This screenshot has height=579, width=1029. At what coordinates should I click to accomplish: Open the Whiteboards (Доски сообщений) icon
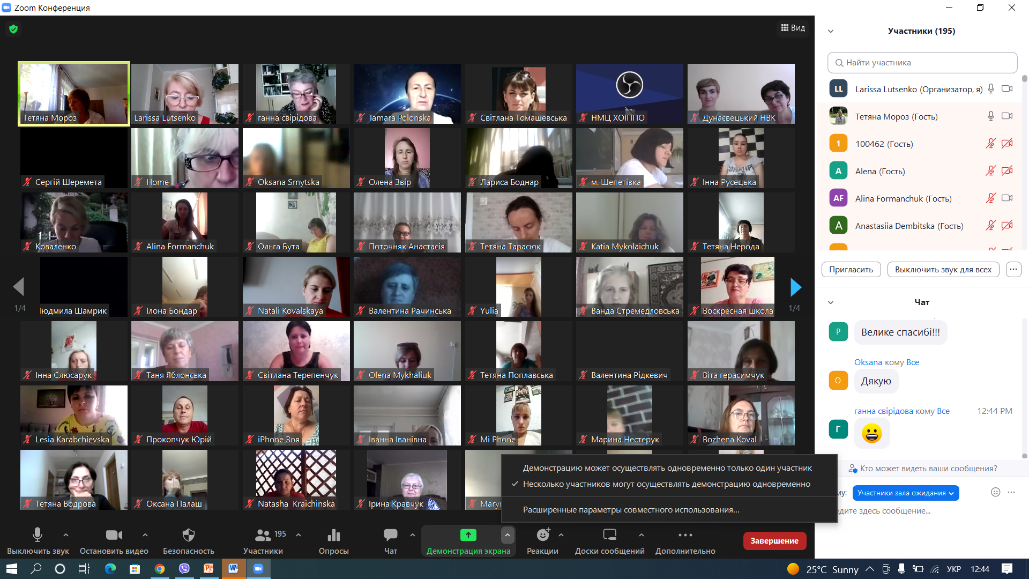[610, 535]
